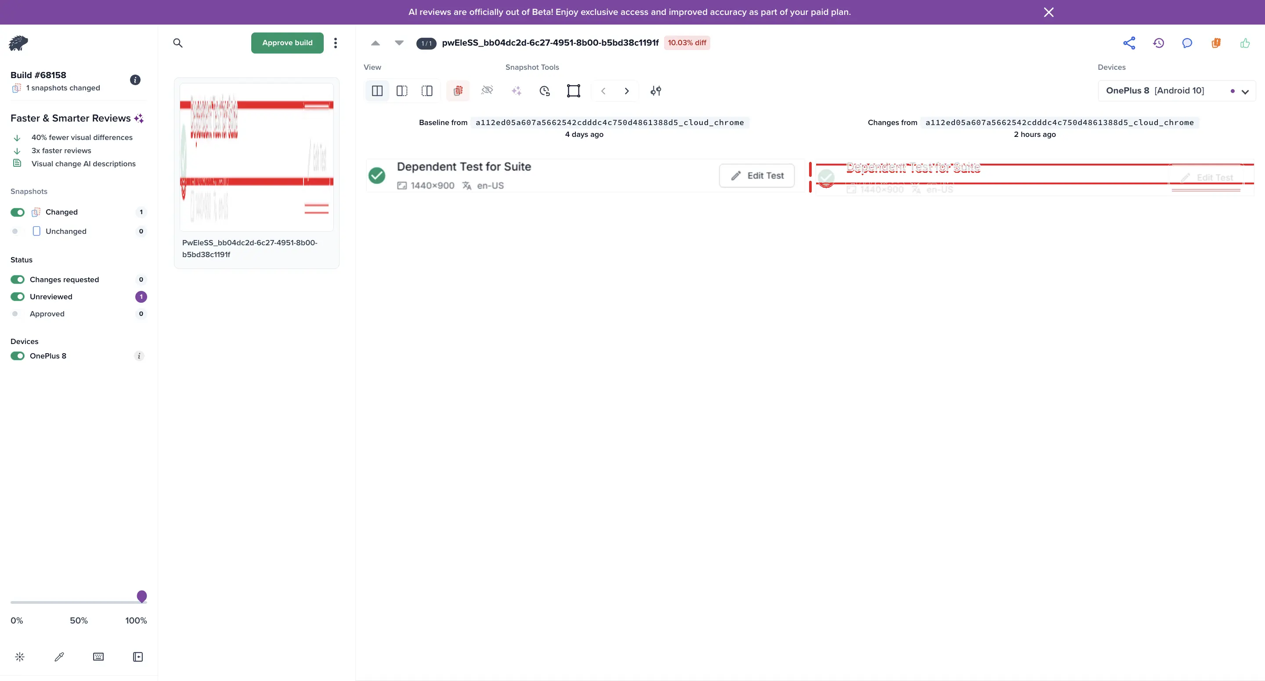Select the hide-differences eye icon
The height and width of the screenshot is (681, 1265).
(x=487, y=91)
